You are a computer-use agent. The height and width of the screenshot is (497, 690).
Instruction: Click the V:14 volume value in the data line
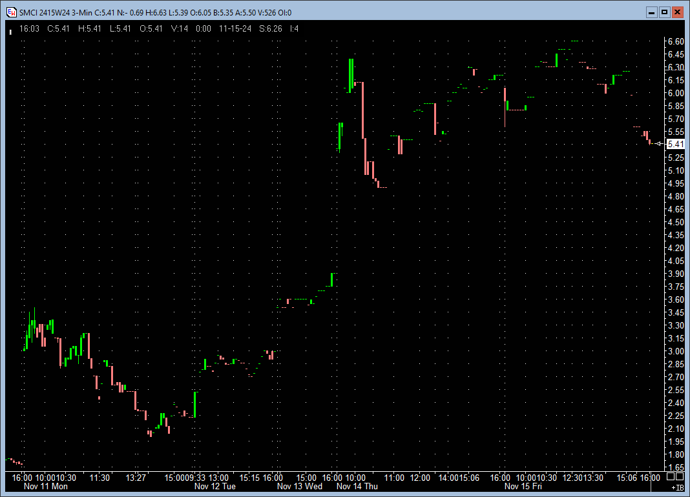[x=180, y=28]
